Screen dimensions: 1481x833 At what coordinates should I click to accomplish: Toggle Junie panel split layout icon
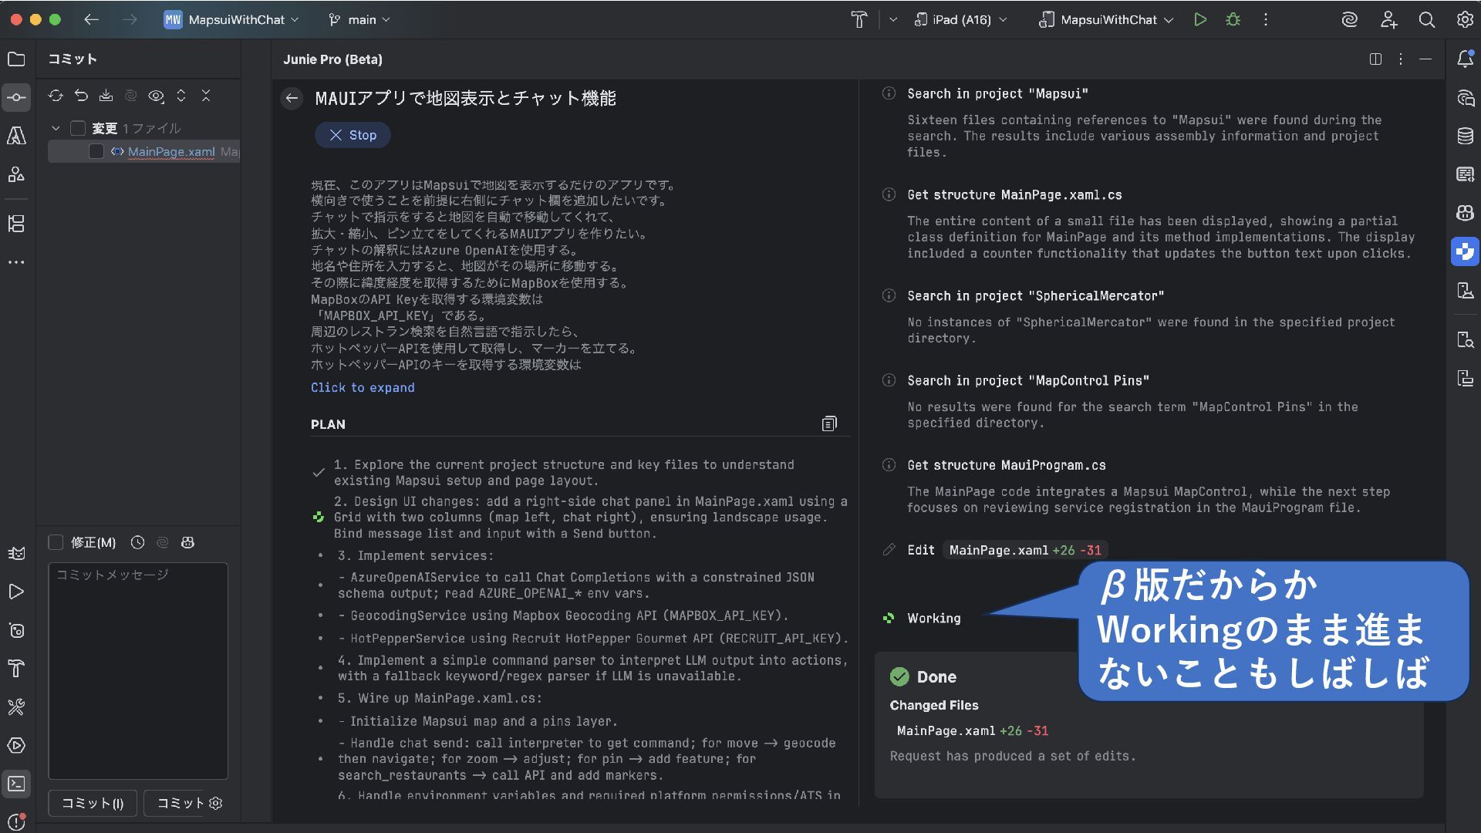pos(1375,59)
